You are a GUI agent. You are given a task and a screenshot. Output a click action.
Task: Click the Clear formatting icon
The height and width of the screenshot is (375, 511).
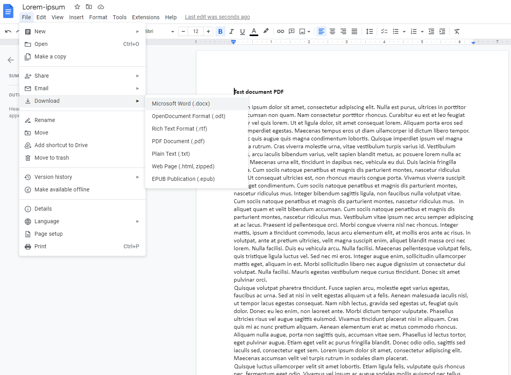click(x=457, y=31)
